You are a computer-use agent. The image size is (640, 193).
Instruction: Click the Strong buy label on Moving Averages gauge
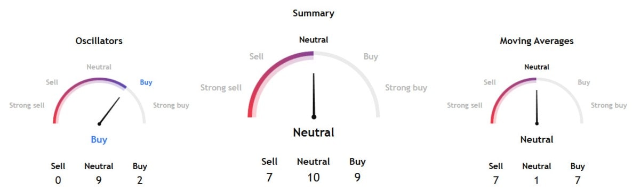pyautogui.click(x=609, y=105)
